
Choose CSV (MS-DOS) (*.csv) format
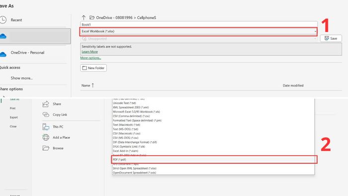coord(213,138)
